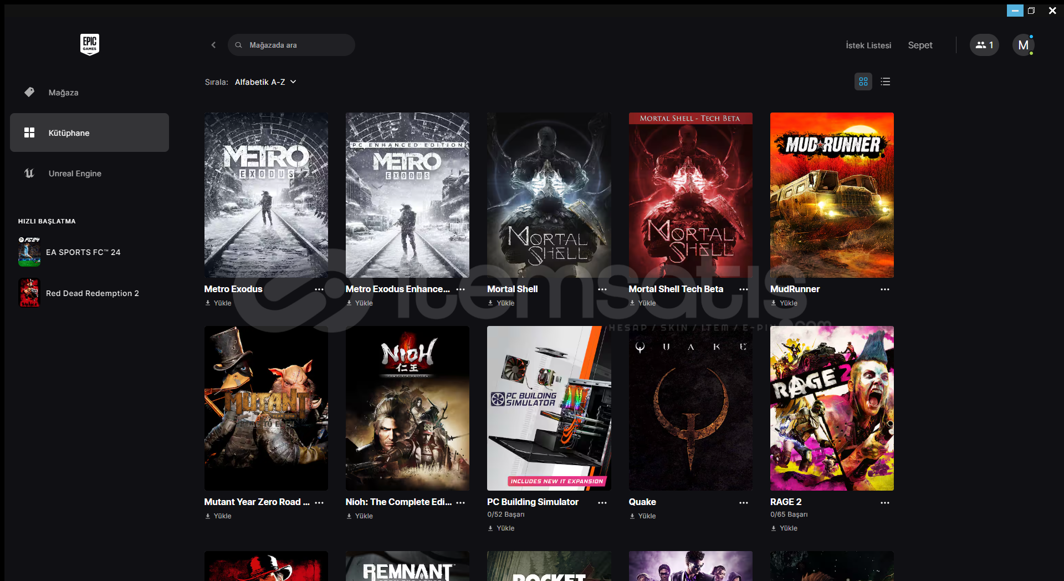
Task: Open Mutant Year Zero cover thumbnail
Action: [x=266, y=408]
